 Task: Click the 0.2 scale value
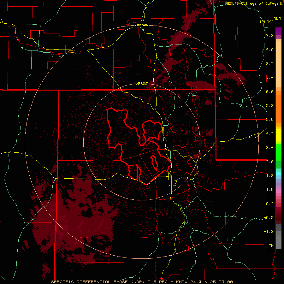coord(270,204)
